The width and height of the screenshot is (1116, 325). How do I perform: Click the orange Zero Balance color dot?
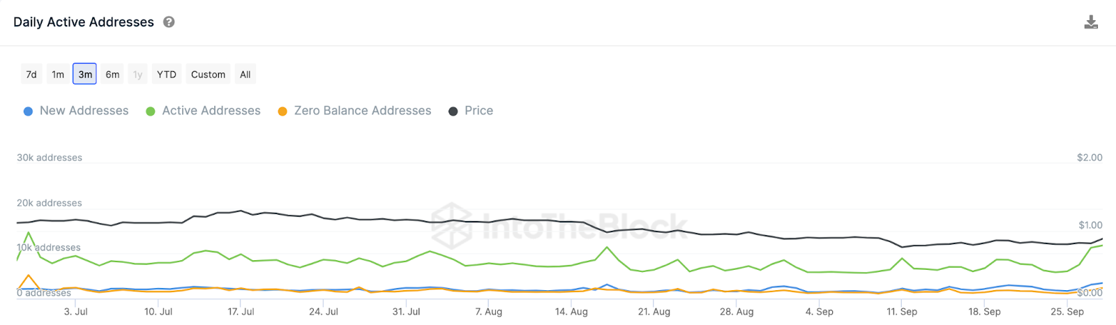pos(282,112)
